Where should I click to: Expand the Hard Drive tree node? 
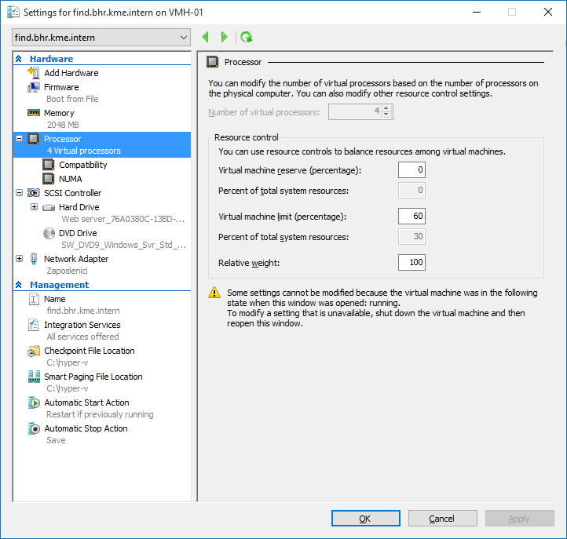tap(34, 207)
